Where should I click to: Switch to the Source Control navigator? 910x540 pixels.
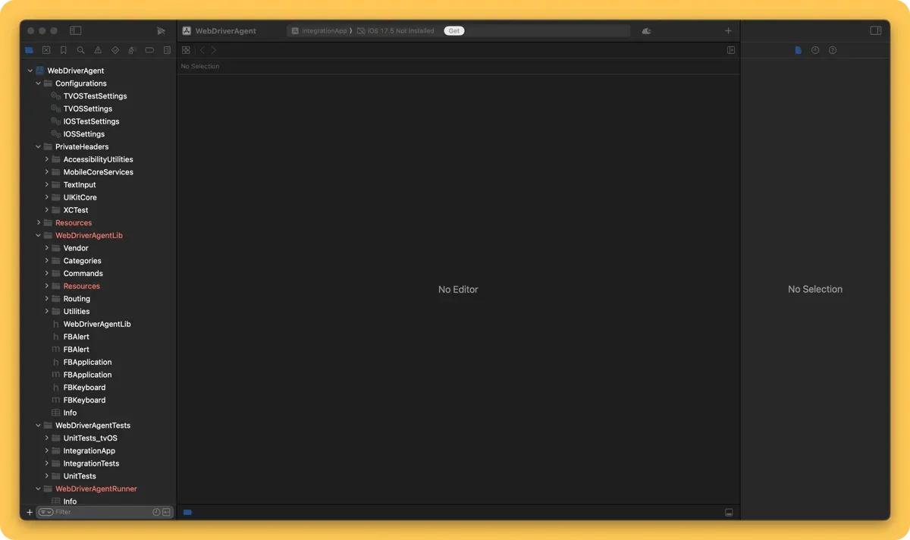[46, 51]
